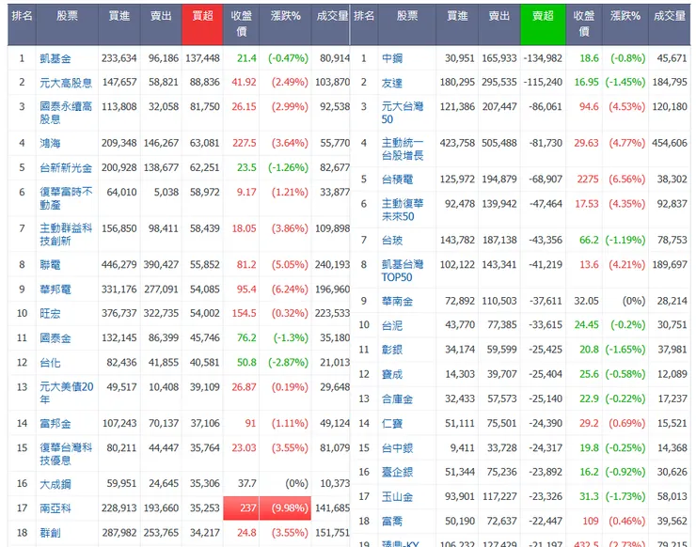Open the 台化 stock link
The width and height of the screenshot is (696, 547).
tap(50, 363)
